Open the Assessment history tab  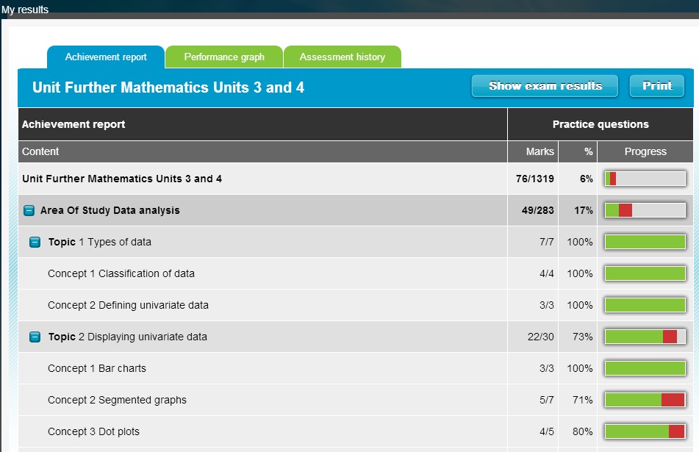pyautogui.click(x=342, y=57)
